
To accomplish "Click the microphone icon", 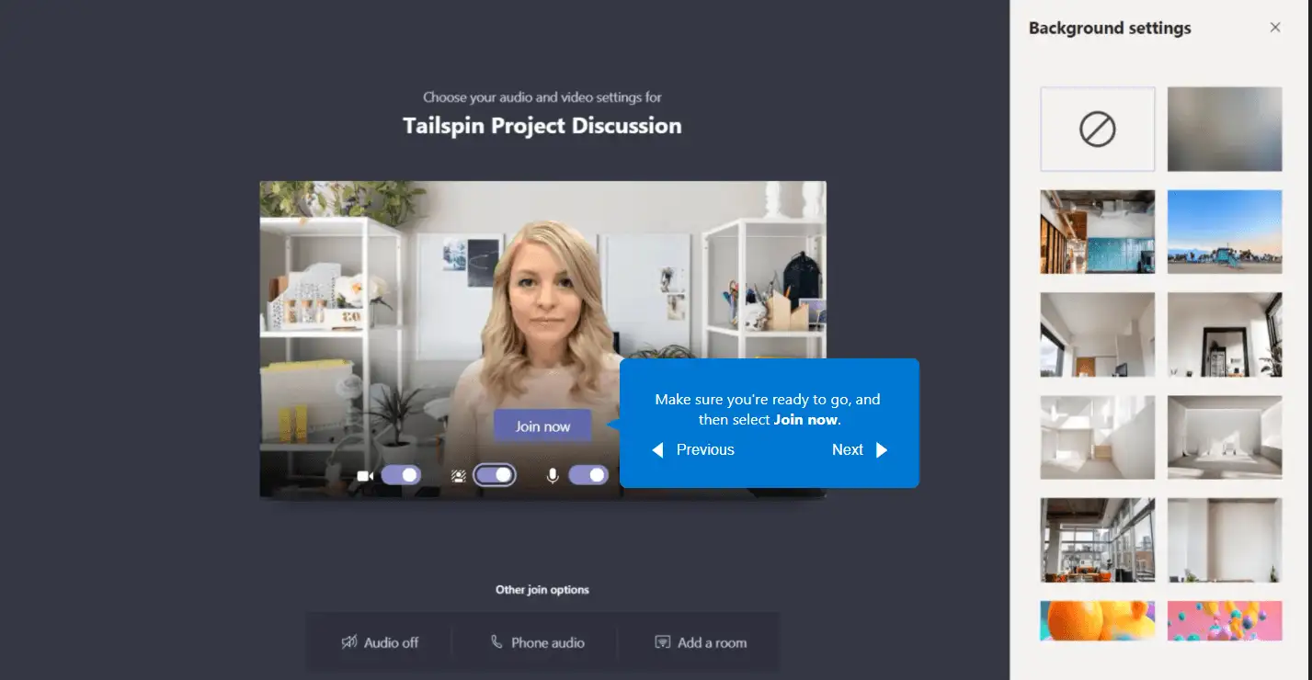I will (553, 476).
